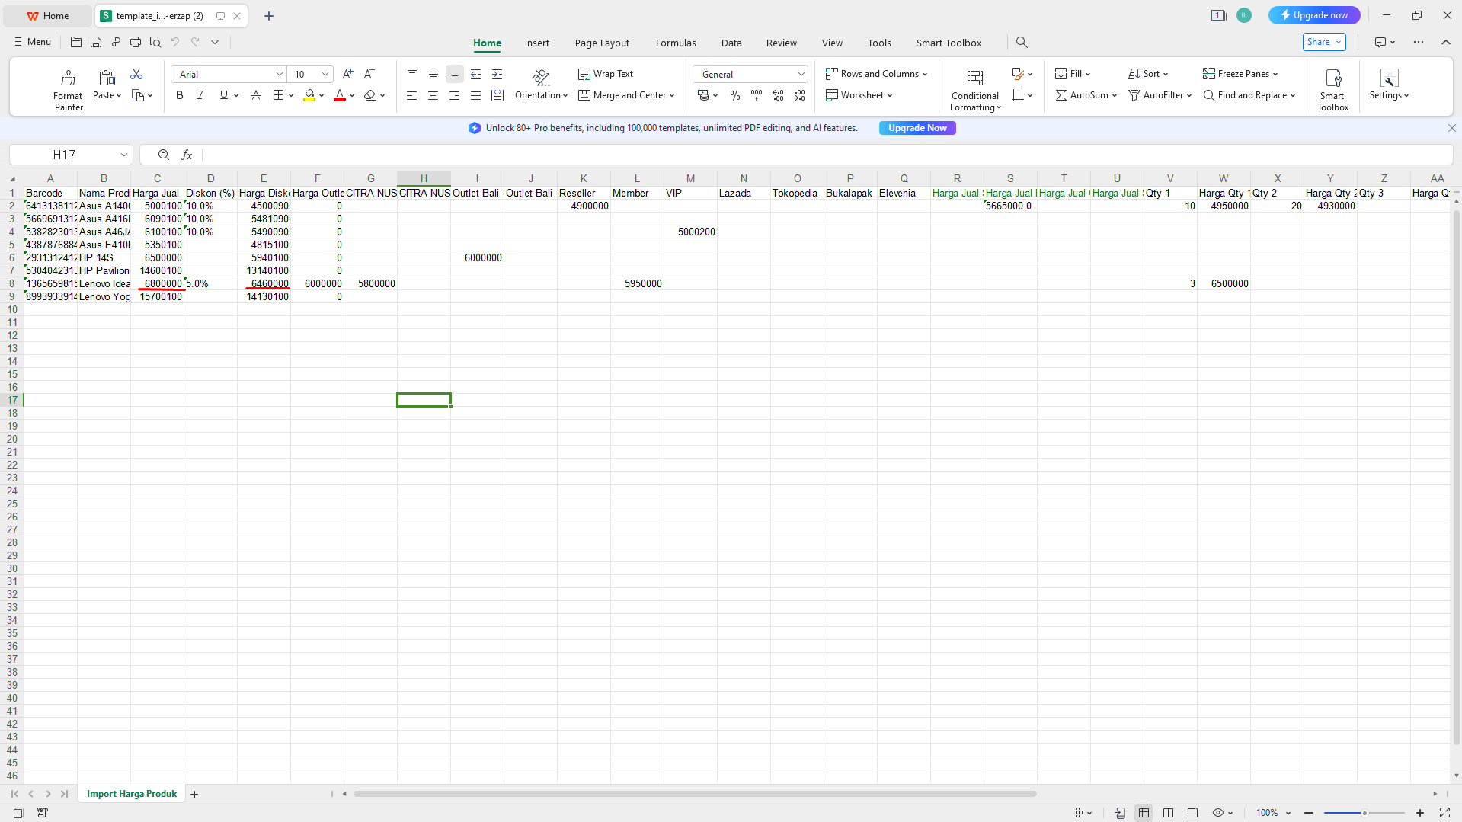Add a new sheet with plus button
Screen dimensions: 1462x822
pos(194,794)
